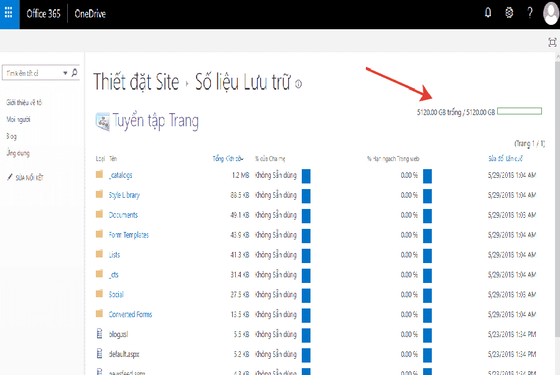Click the focus on content icon
The width and height of the screenshot is (560, 375).
click(552, 42)
